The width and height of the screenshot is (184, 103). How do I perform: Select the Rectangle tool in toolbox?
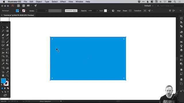pyautogui.click(x=3, y=42)
